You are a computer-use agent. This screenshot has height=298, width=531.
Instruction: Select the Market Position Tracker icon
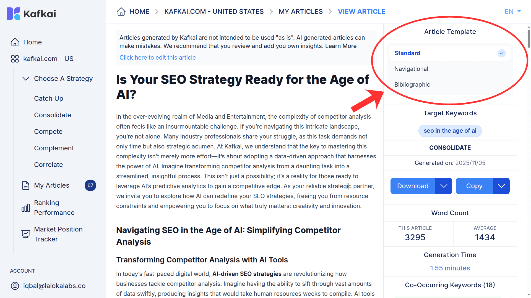click(25, 234)
